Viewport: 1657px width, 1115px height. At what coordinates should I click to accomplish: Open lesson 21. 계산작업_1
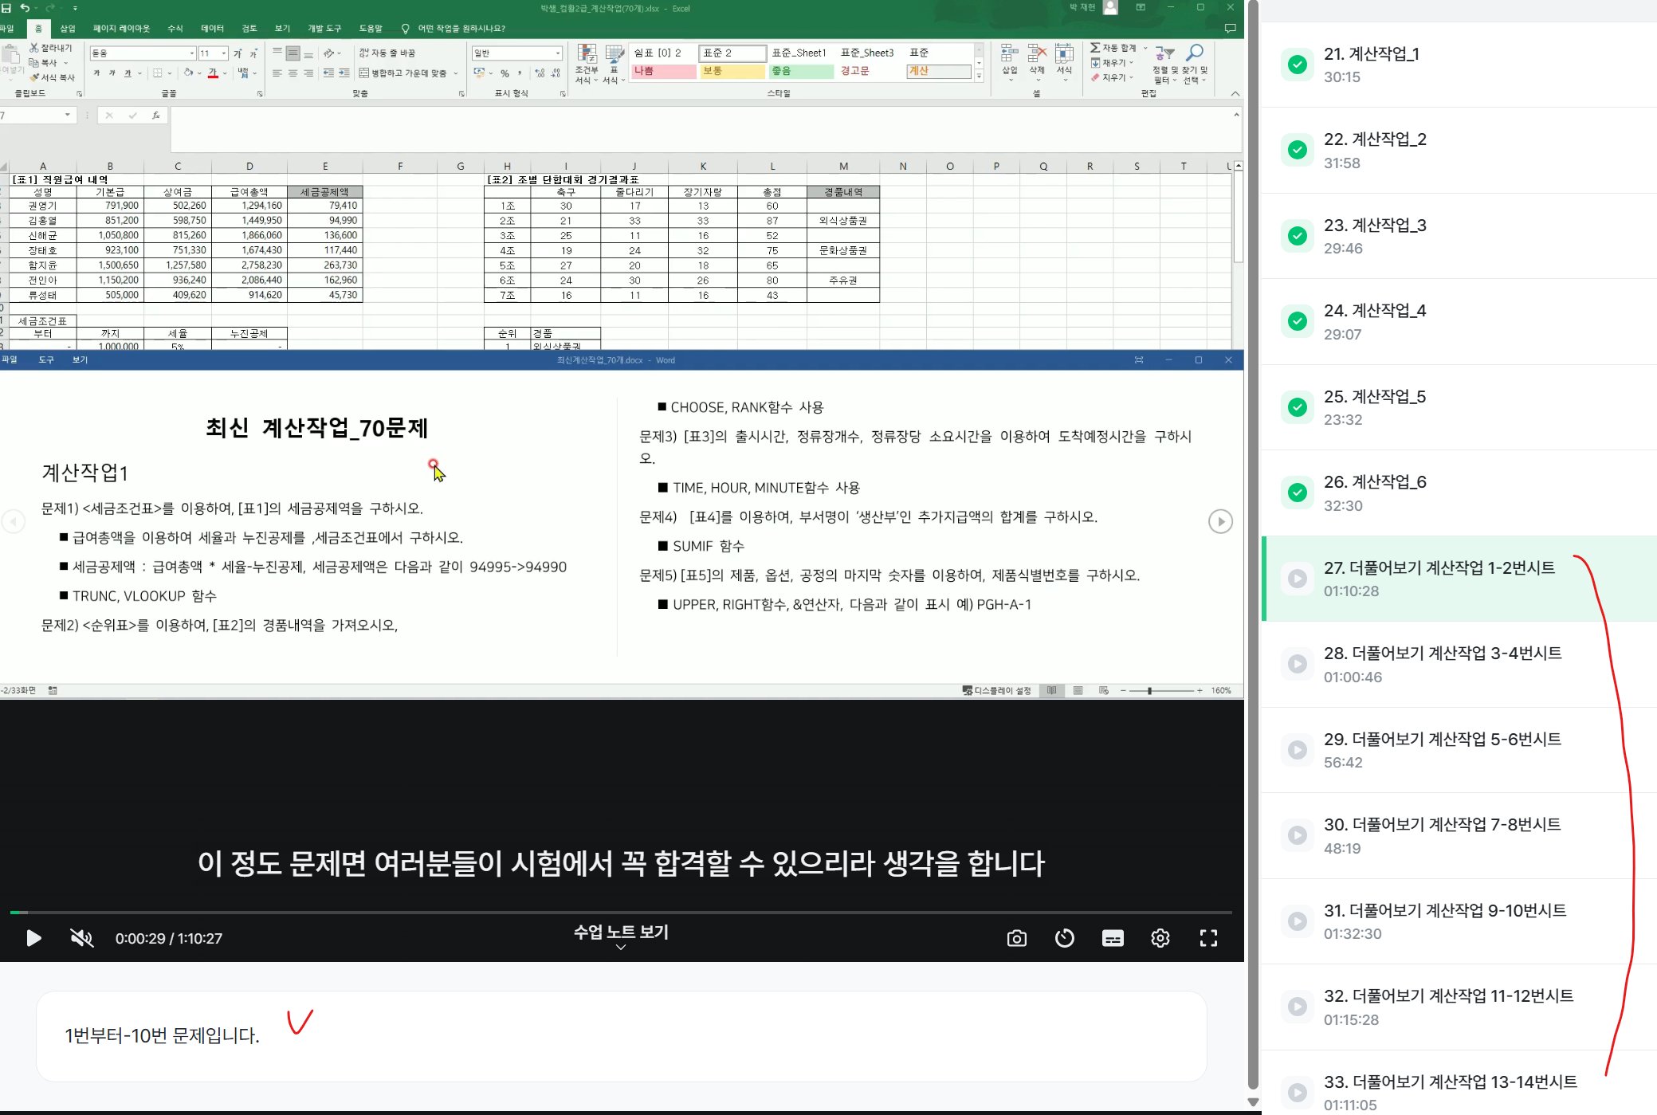[x=1371, y=54]
